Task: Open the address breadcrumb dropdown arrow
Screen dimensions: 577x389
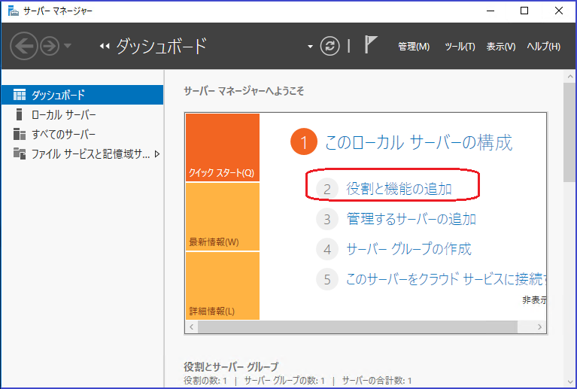Action: tap(310, 47)
